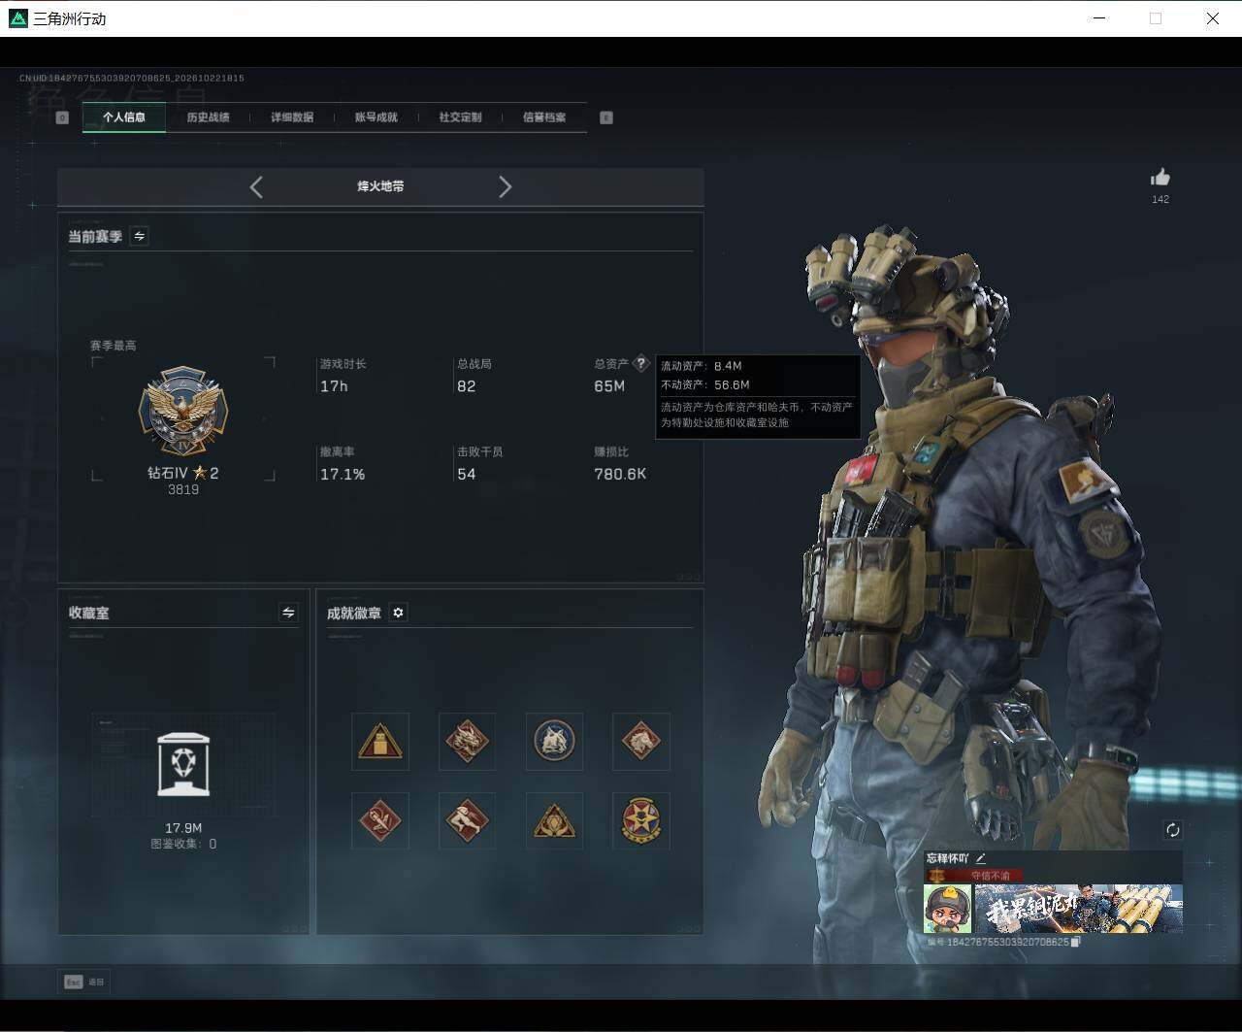Toggle the swap icon in 收藏室 panel
Screen dimensions: 1242x1032
point(288,613)
